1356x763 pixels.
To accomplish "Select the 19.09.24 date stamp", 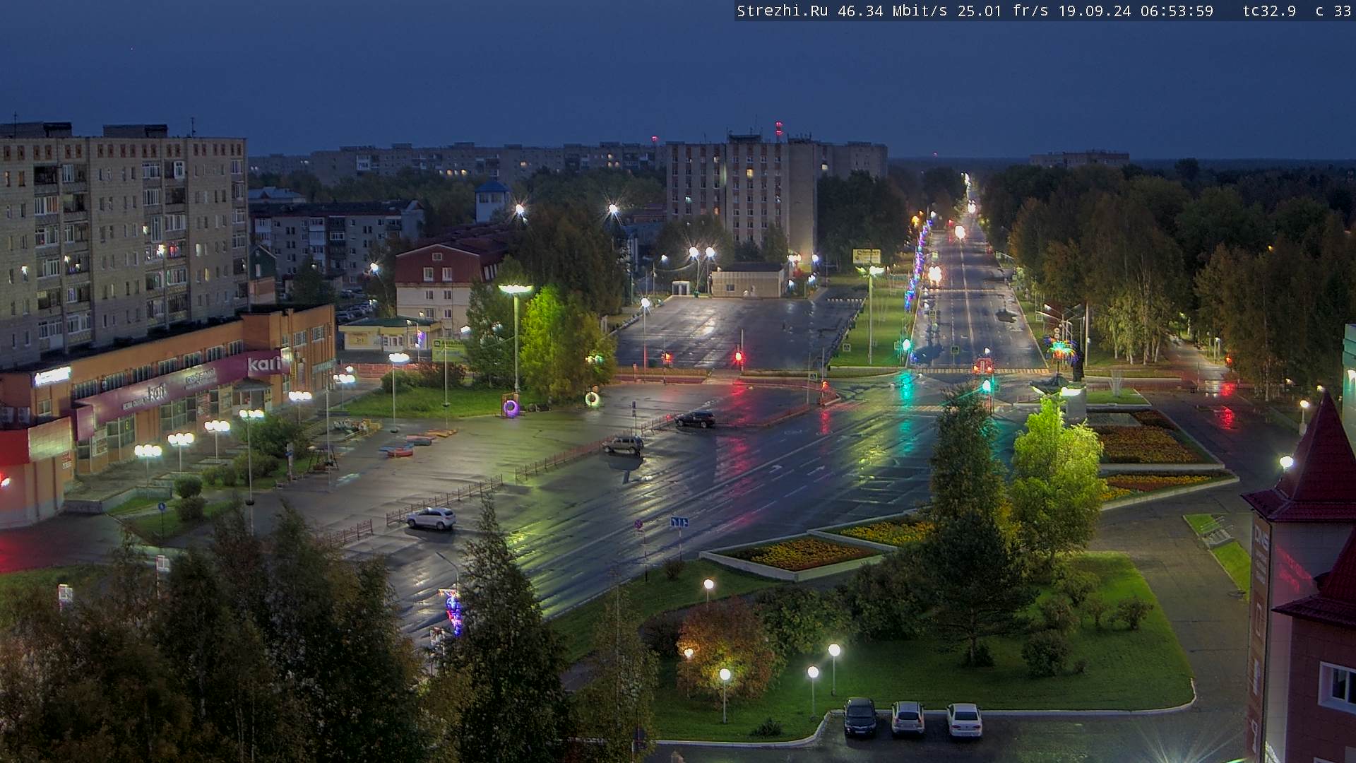I will coord(1095,11).
